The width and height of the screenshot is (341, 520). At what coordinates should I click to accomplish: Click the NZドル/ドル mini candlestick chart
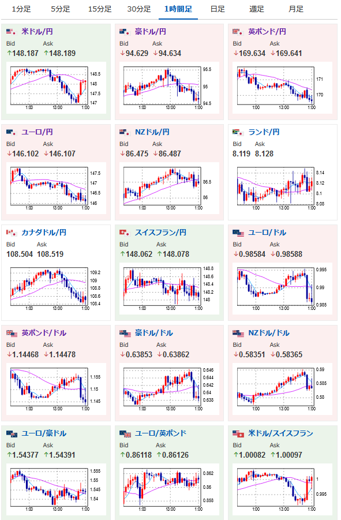click(x=283, y=389)
